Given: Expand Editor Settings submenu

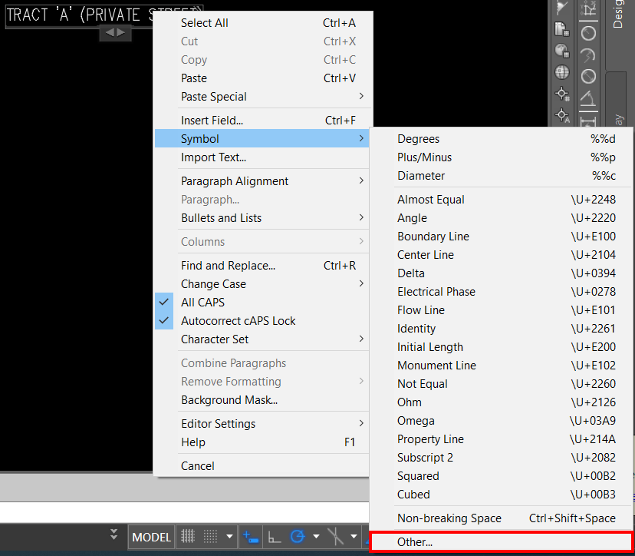Looking at the screenshot, I should [262, 423].
